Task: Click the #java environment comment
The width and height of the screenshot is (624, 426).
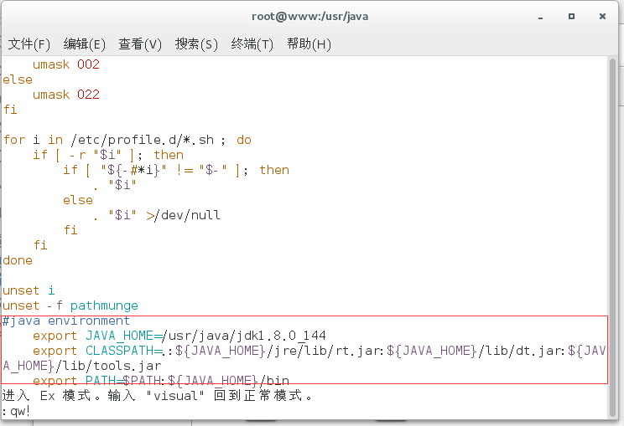Action: tap(66, 321)
